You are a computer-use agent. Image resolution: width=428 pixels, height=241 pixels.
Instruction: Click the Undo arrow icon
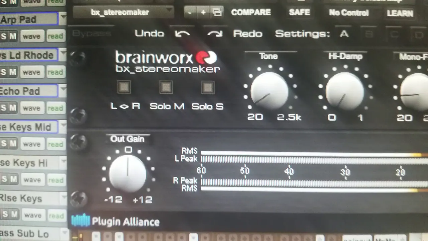coord(183,34)
